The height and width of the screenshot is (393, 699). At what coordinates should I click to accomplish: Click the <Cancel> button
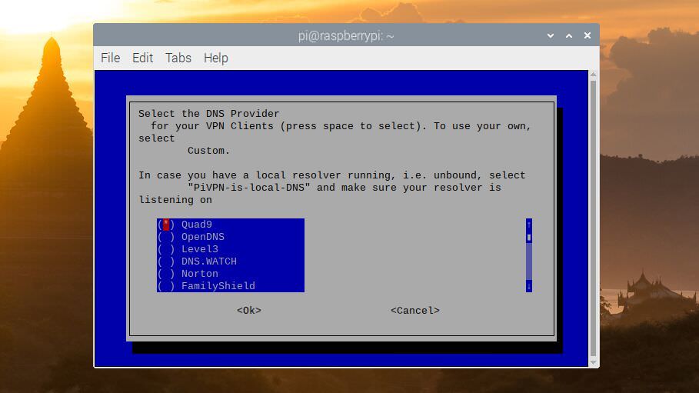tap(415, 311)
